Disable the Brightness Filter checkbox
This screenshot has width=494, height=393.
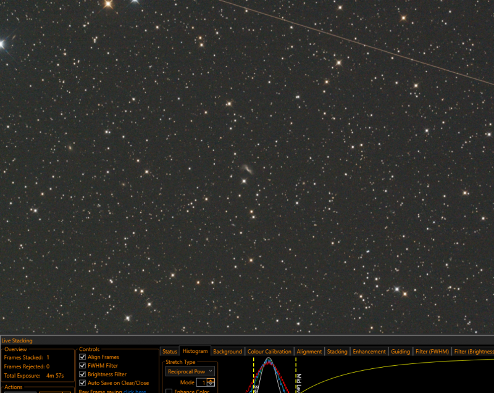(x=82, y=374)
